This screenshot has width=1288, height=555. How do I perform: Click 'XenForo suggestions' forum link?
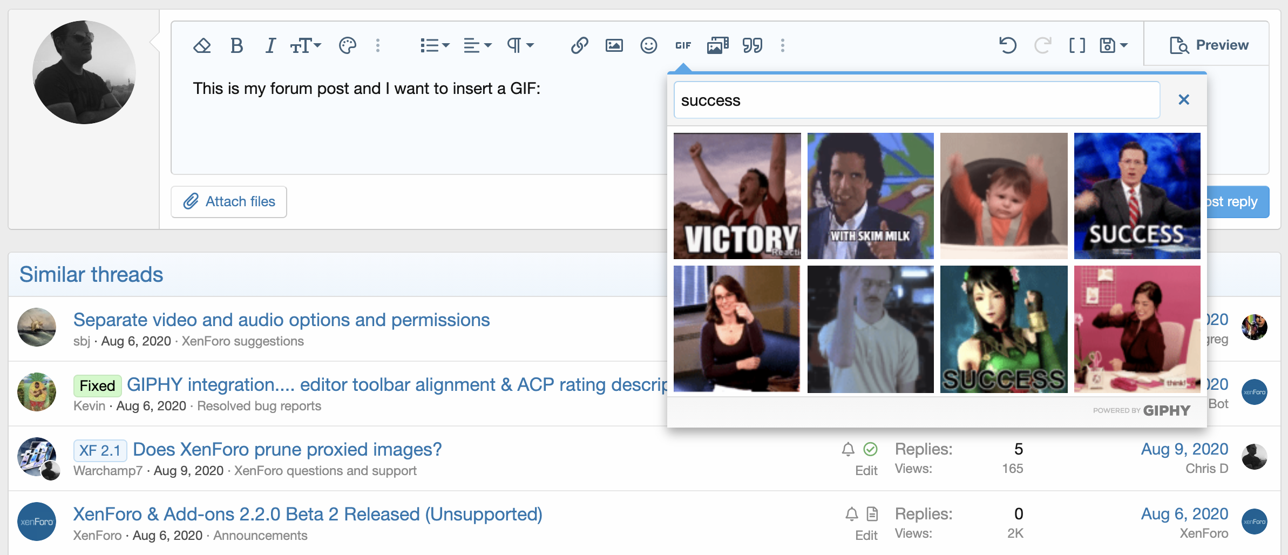(x=242, y=341)
